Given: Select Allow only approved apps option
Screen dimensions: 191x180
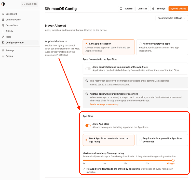Looking at the screenshot, I should point(162,47).
